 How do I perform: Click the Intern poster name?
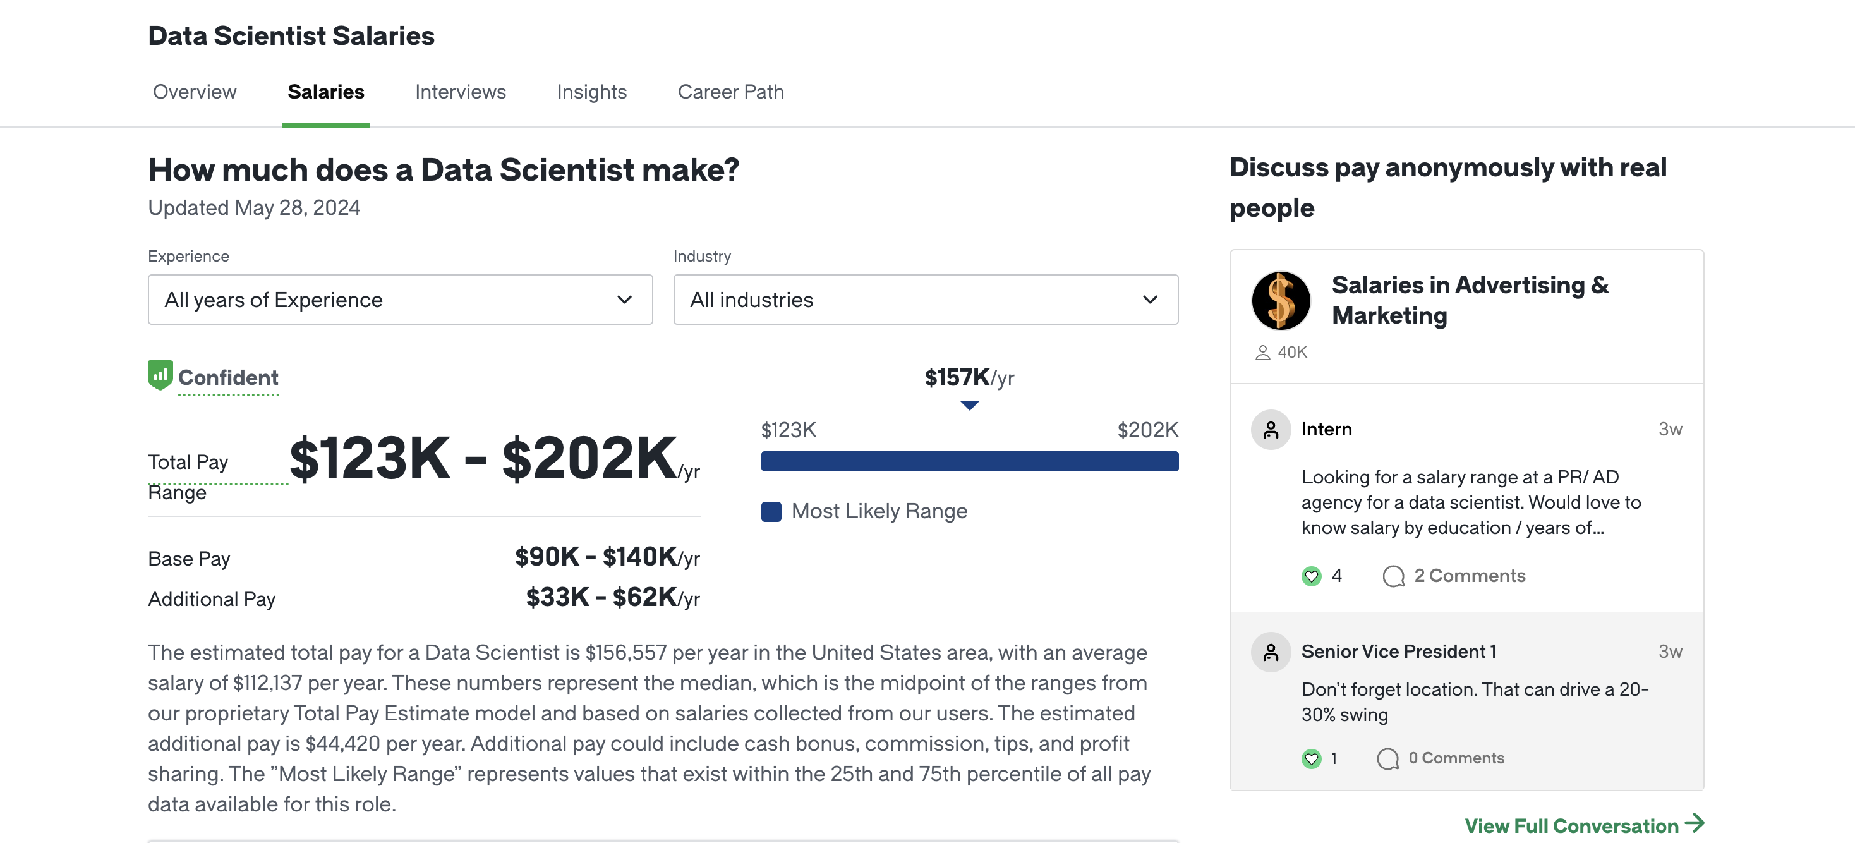pyautogui.click(x=1326, y=430)
